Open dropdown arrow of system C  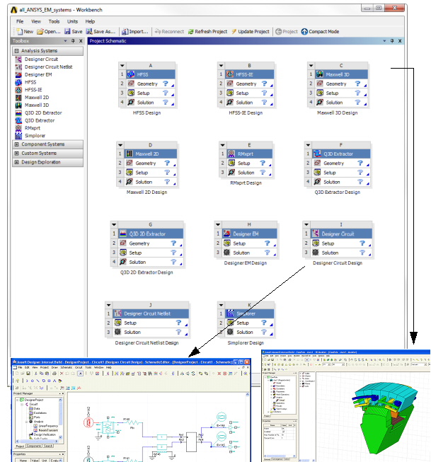(x=311, y=65)
